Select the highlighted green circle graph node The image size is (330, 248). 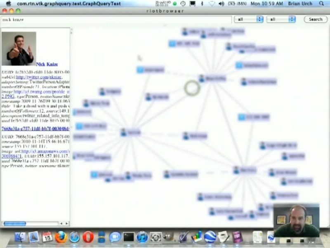[x=192, y=88]
